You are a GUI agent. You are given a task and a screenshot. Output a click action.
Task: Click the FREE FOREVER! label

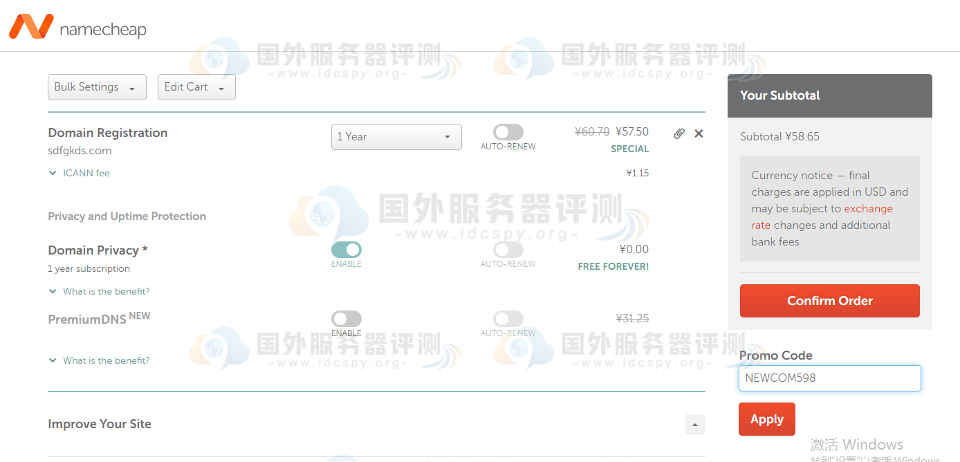click(x=613, y=266)
